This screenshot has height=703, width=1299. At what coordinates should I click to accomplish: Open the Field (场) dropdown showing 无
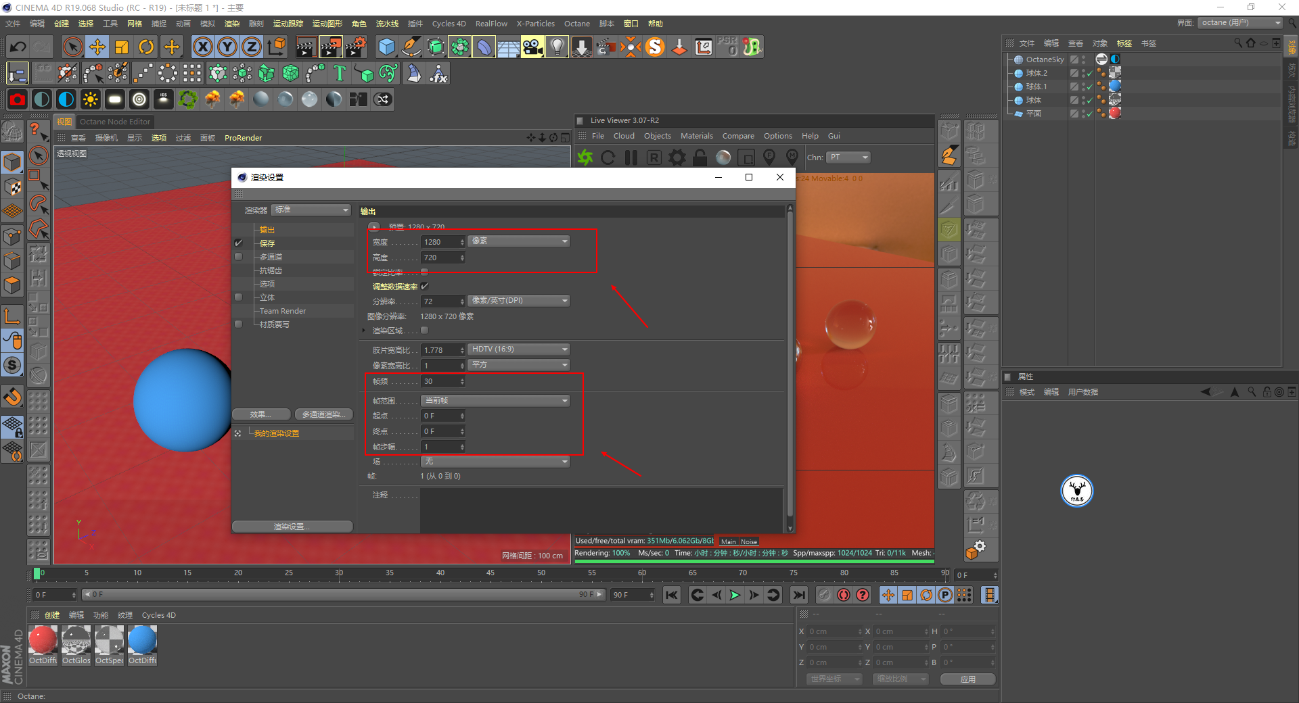click(495, 462)
